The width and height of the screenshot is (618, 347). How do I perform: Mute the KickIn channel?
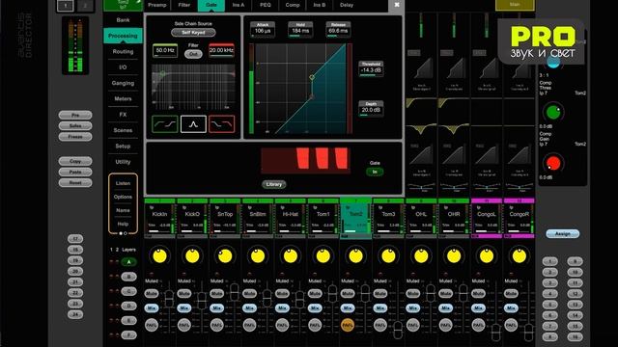[152, 293]
